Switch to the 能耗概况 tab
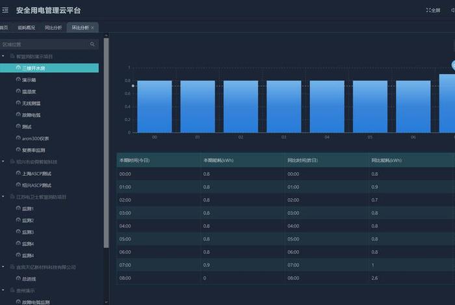The height and width of the screenshot is (305, 455). (27, 28)
